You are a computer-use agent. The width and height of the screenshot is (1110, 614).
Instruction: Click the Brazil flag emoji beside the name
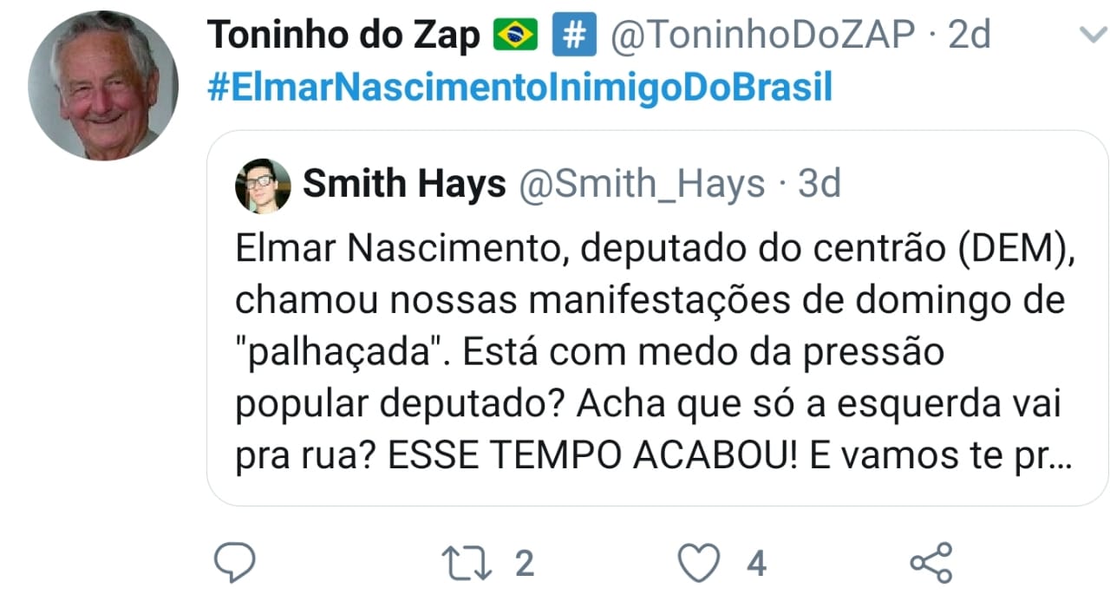(515, 36)
